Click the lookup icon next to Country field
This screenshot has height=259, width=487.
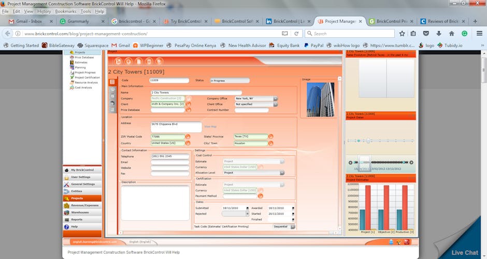188,143
